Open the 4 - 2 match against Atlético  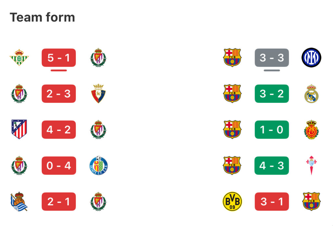[x=59, y=129]
